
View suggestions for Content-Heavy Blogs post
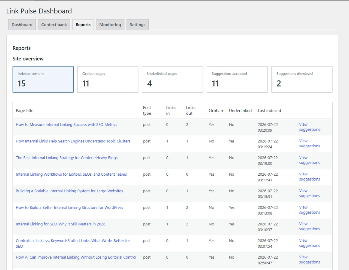click(x=309, y=160)
